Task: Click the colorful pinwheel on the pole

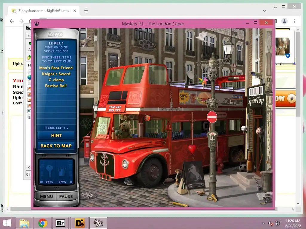Action: (203, 81)
